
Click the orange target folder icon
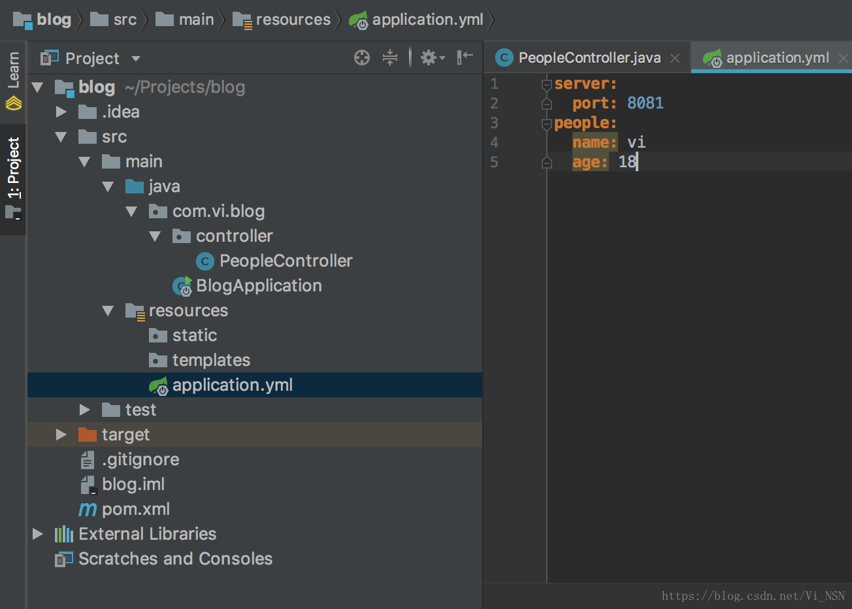[x=87, y=435]
